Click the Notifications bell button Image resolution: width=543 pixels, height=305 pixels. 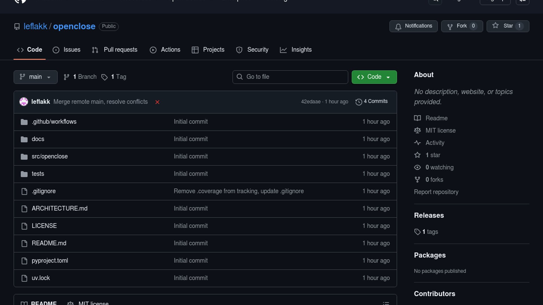413,26
